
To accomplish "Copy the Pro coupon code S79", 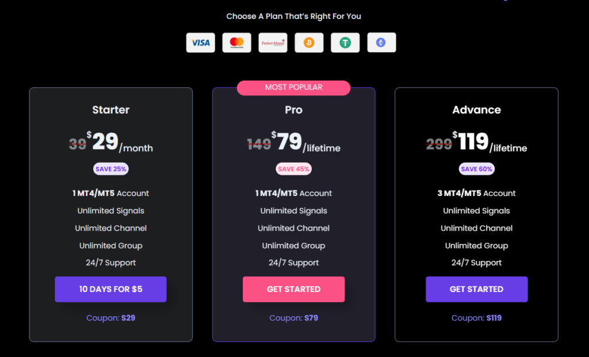I will (311, 318).
